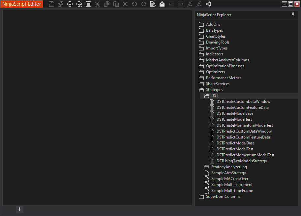Viewport: 301px width, 216px height.
Task: Click the Paste clipboard icon
Action: 116,4
